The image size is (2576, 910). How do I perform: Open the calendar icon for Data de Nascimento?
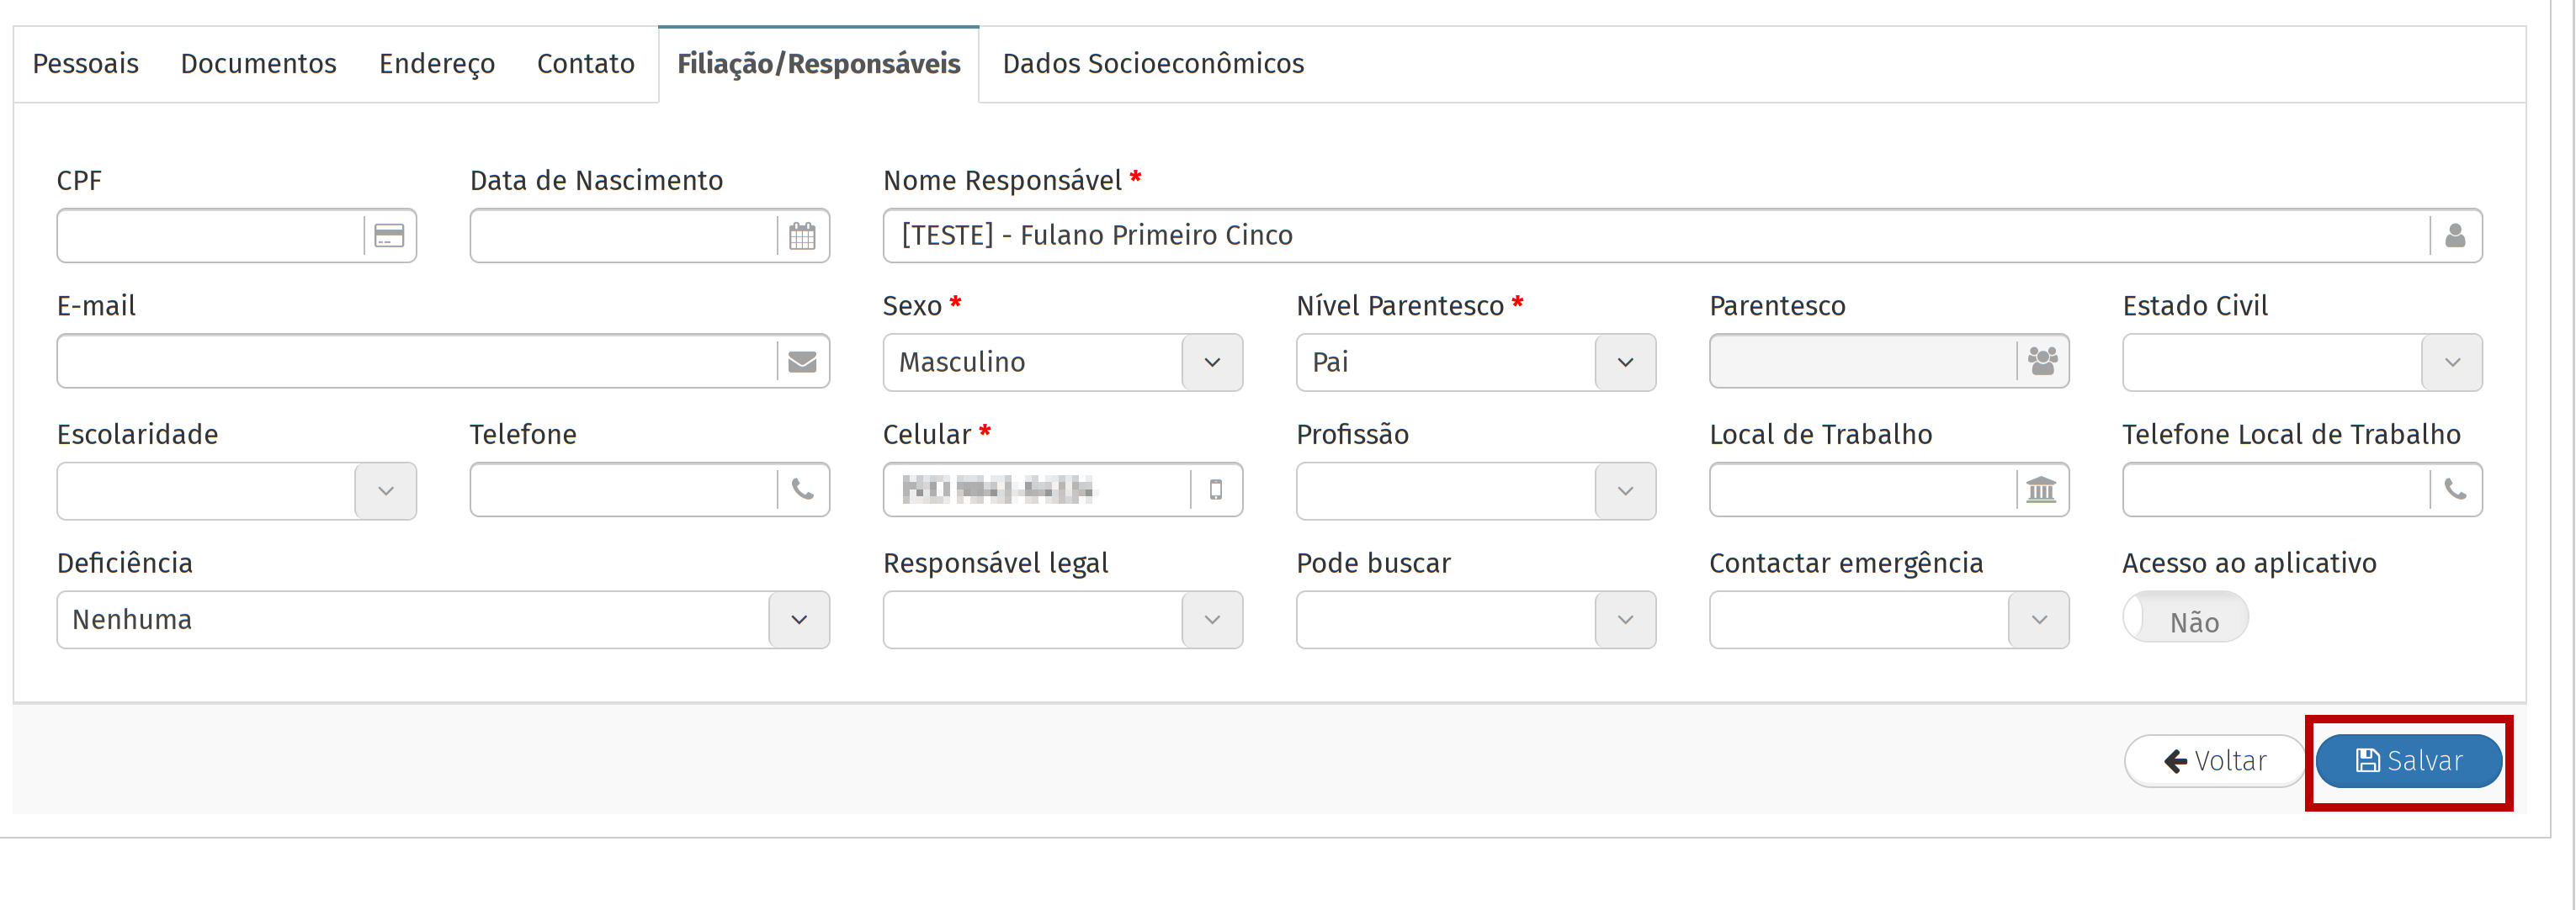[802, 235]
